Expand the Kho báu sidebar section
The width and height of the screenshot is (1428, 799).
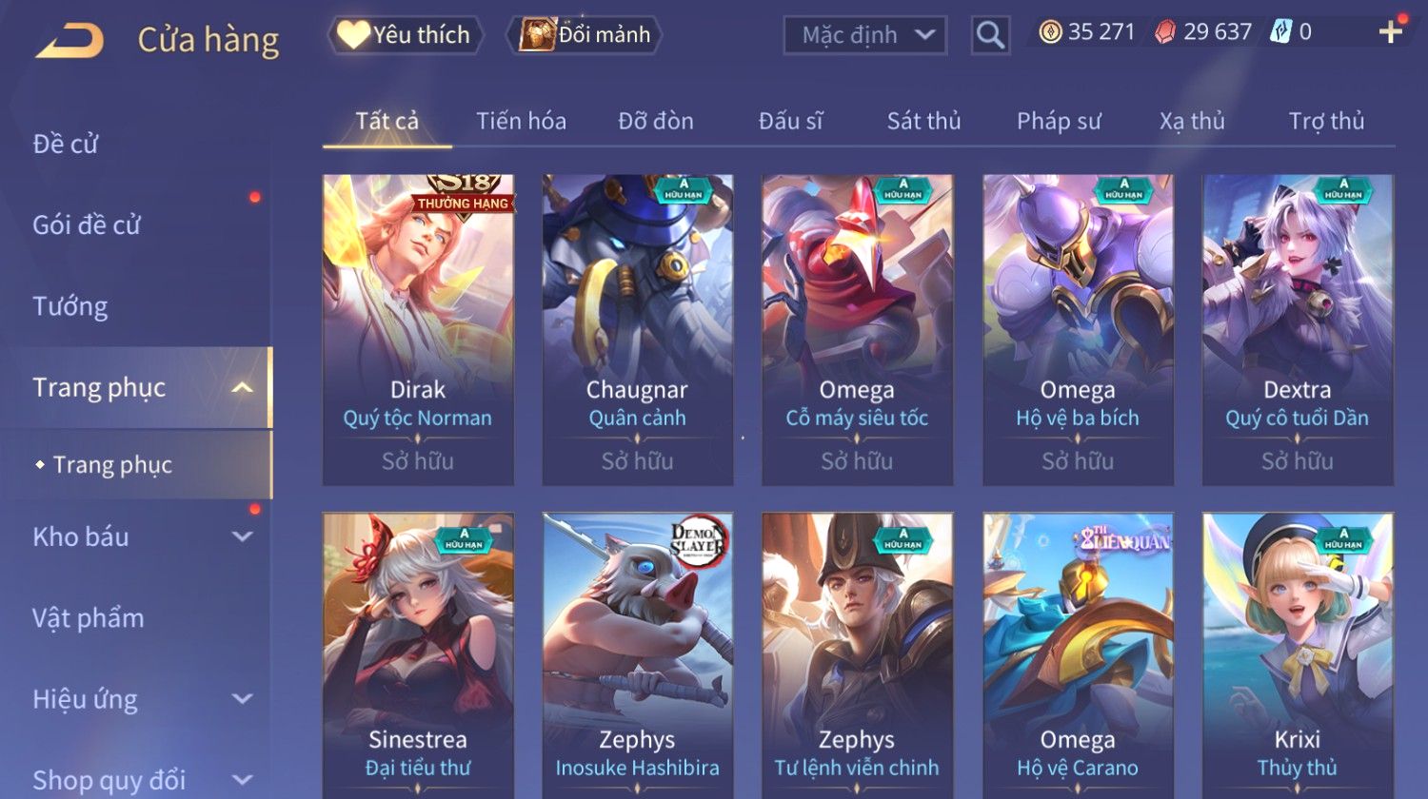click(x=243, y=536)
